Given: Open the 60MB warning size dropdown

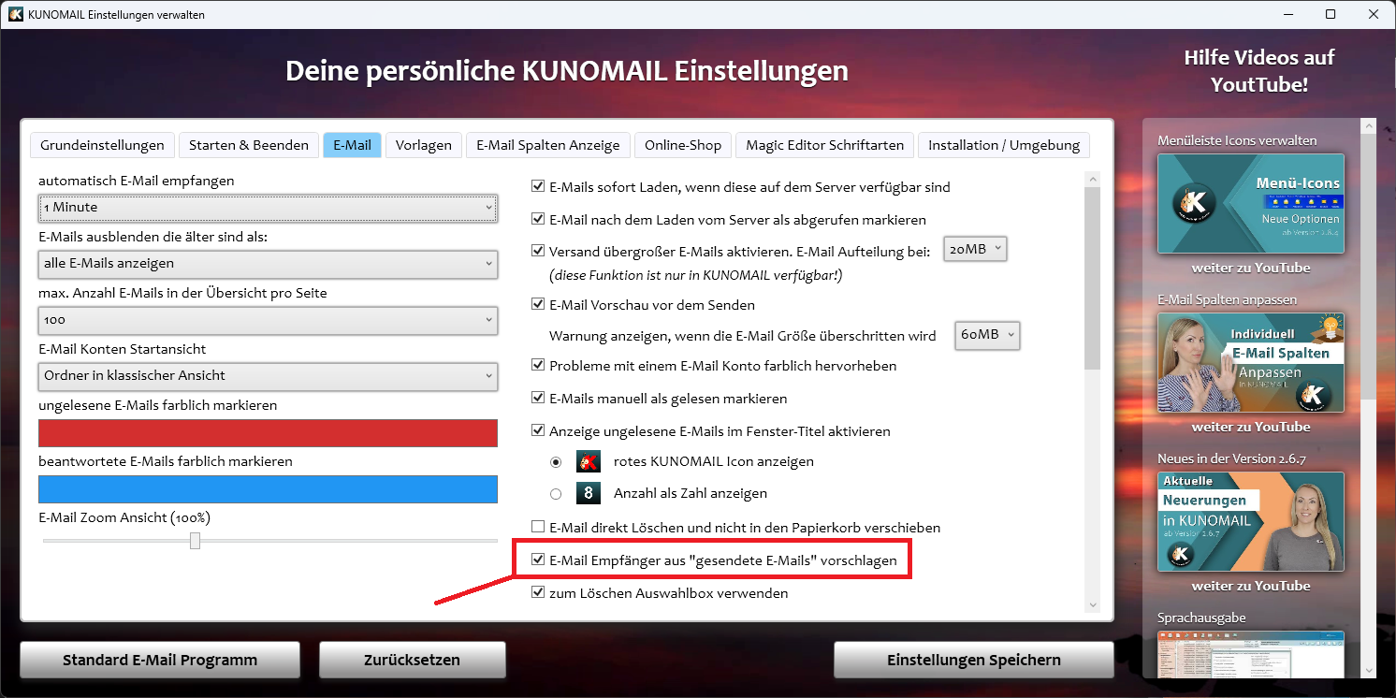Looking at the screenshot, I should (987, 335).
